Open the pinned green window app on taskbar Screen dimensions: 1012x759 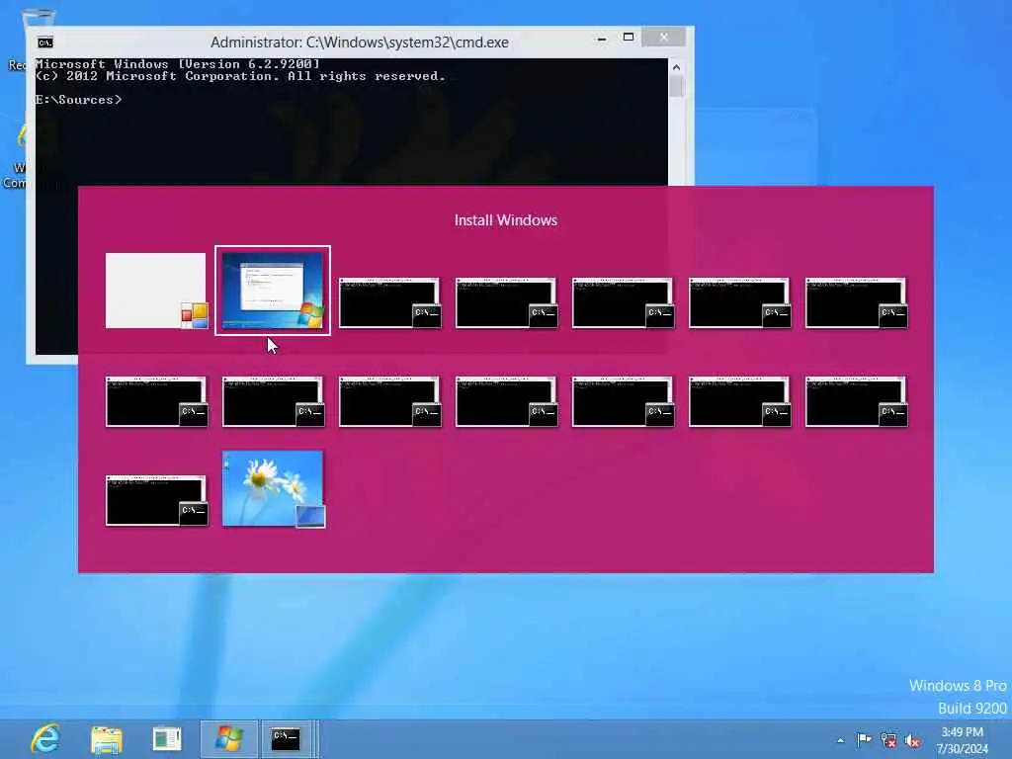167,739
